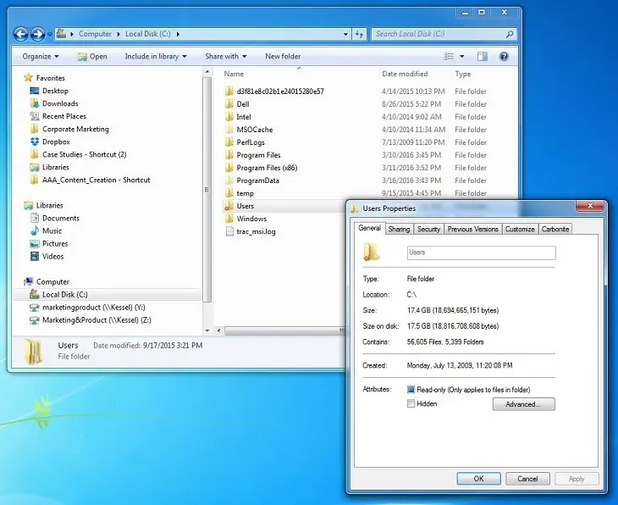The width and height of the screenshot is (618, 505).
Task: Click the Help question mark icon
Action: tap(504, 57)
